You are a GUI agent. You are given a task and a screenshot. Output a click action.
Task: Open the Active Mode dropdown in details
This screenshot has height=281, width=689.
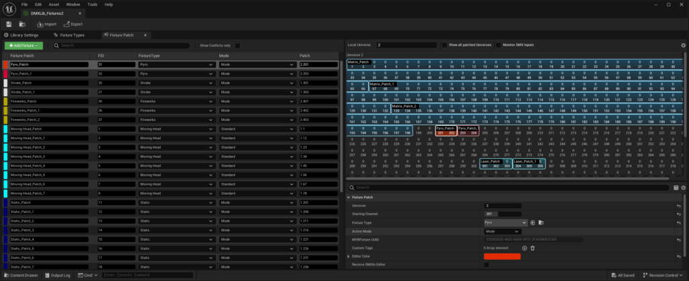click(x=502, y=231)
